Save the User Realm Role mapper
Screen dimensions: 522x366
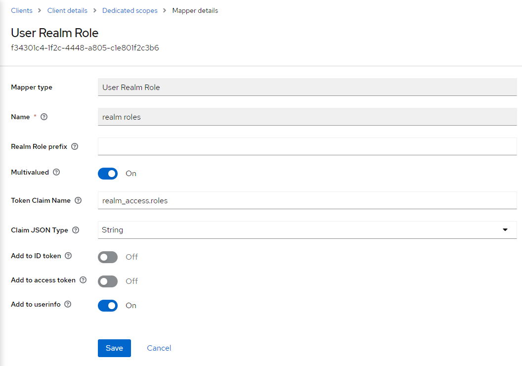tap(114, 348)
